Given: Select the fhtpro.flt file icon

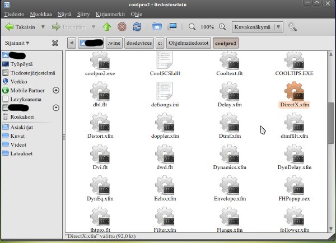Looking at the screenshot, I should [x=100, y=217].
